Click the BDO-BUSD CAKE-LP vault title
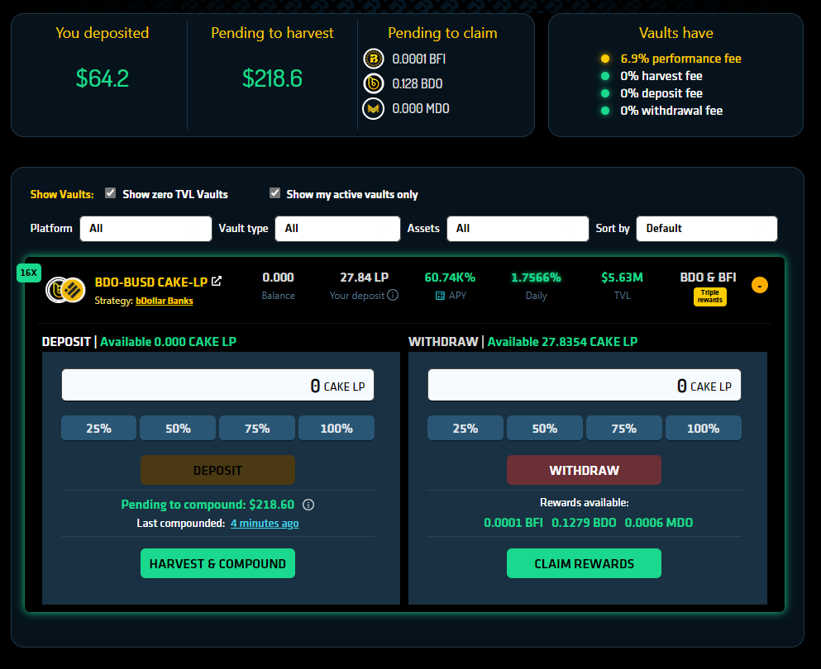 pyautogui.click(x=151, y=282)
